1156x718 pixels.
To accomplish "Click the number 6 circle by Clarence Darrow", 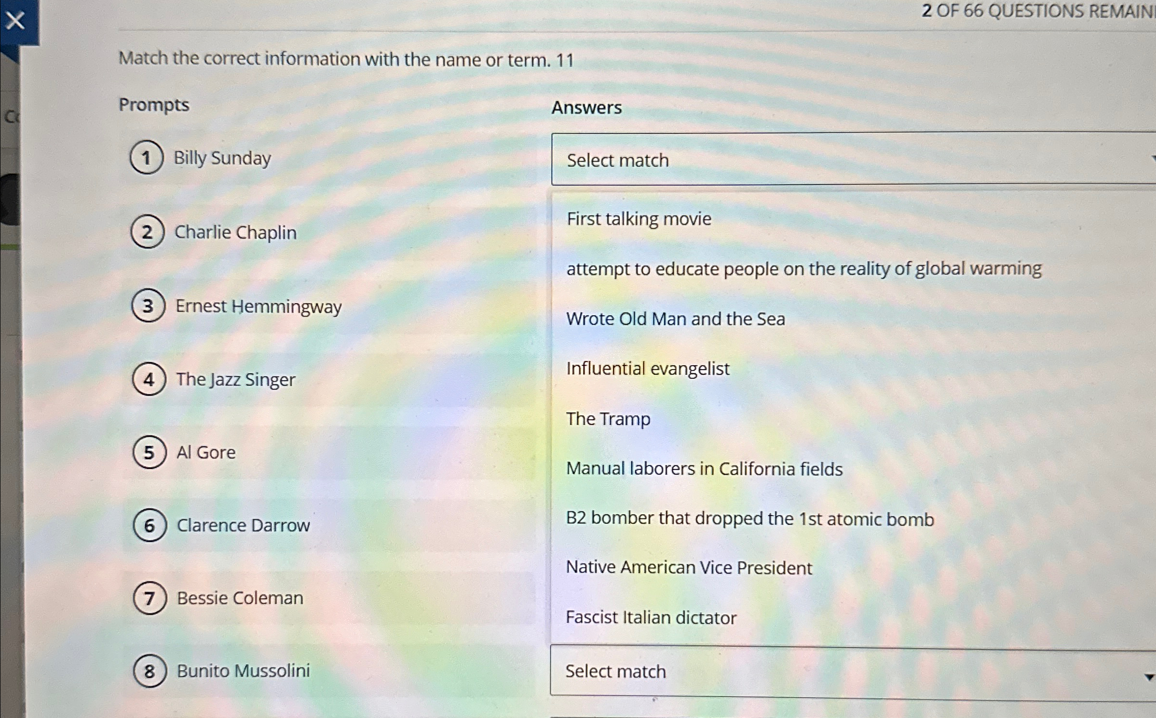I will (x=150, y=525).
